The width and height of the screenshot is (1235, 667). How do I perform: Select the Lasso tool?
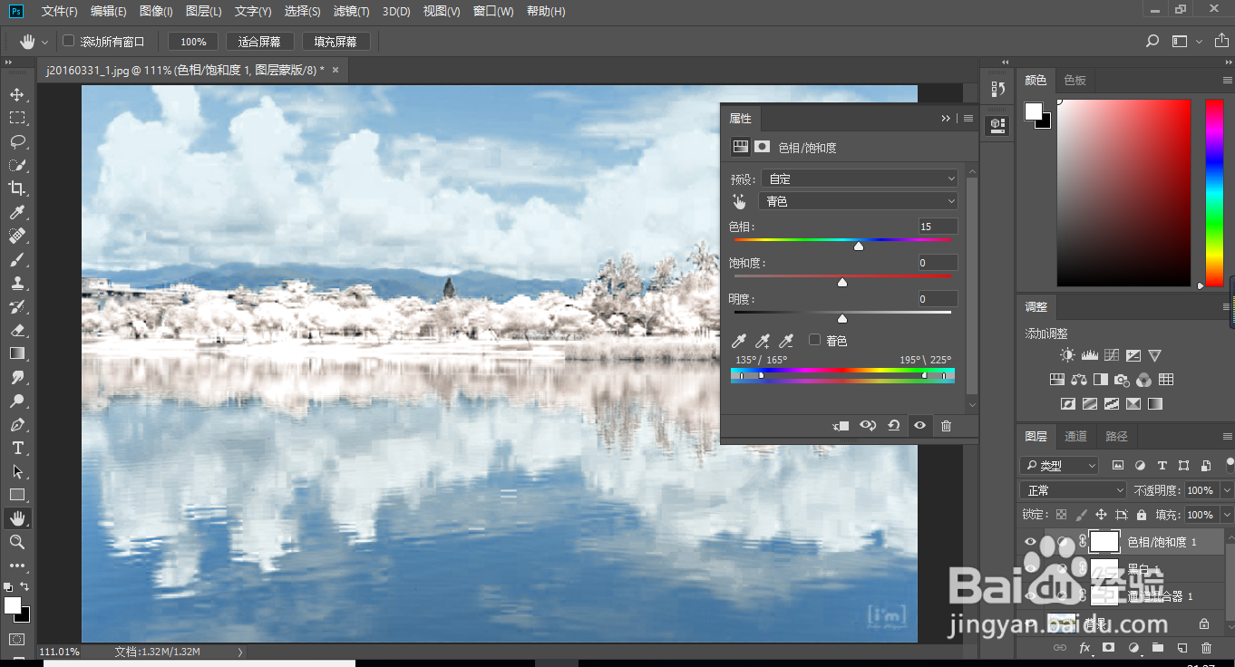(x=17, y=141)
